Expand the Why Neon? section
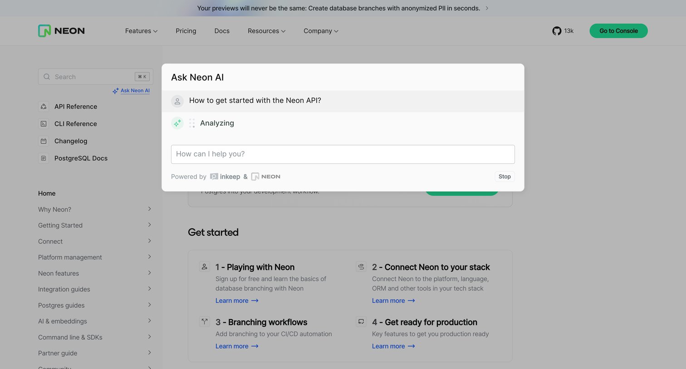The height and width of the screenshot is (369, 686). [149, 209]
